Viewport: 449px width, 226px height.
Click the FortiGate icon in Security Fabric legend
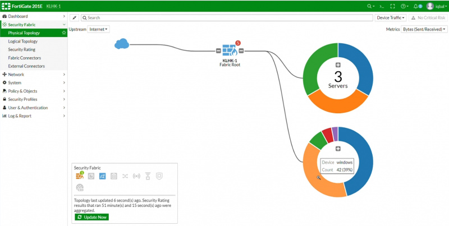point(79,176)
